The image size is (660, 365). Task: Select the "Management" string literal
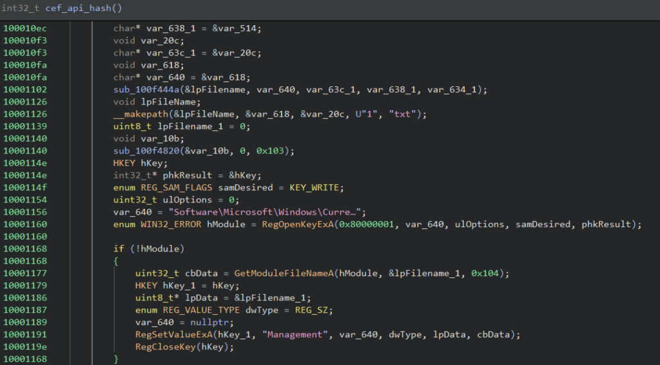[x=295, y=335]
